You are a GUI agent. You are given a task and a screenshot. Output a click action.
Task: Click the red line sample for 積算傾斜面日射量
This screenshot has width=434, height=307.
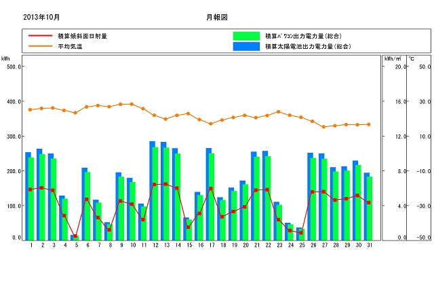click(x=41, y=36)
